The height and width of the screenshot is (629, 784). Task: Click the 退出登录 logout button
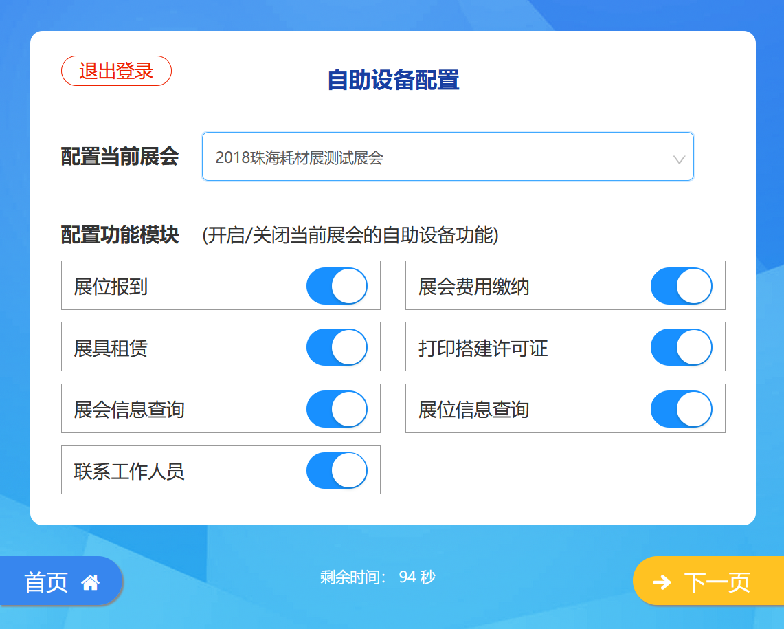117,71
